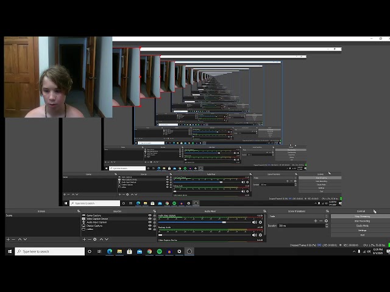Hide the Audio Input Capture source

coord(150,222)
